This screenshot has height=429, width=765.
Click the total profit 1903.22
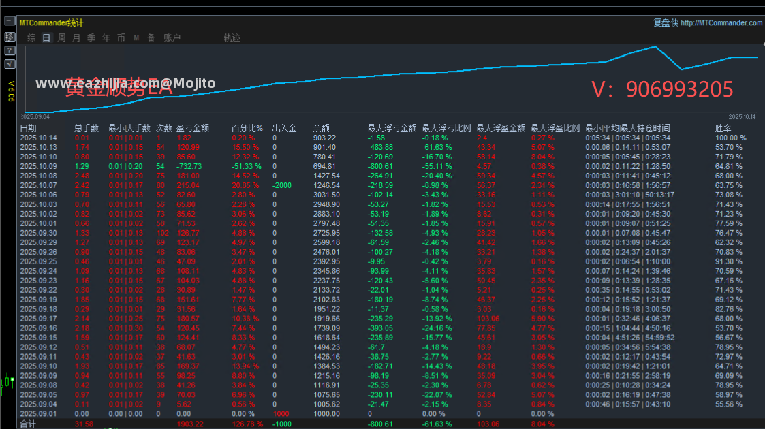tap(190, 424)
